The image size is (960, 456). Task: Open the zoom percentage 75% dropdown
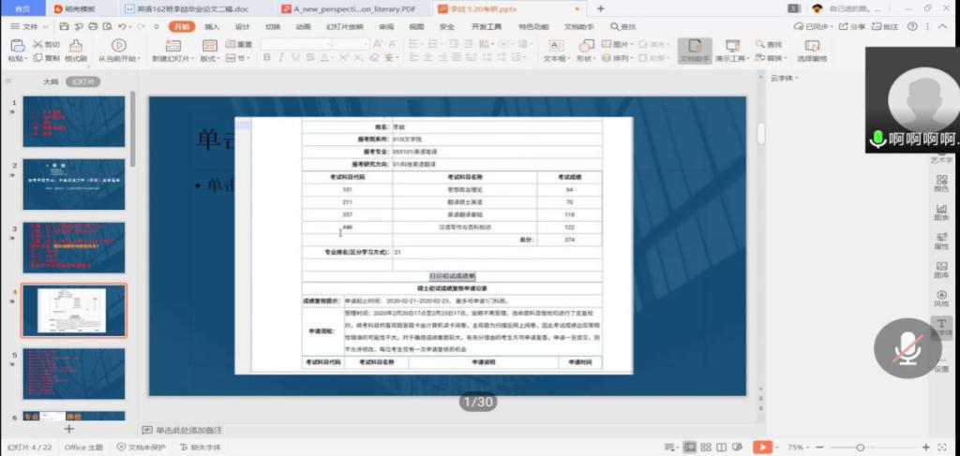(798, 448)
